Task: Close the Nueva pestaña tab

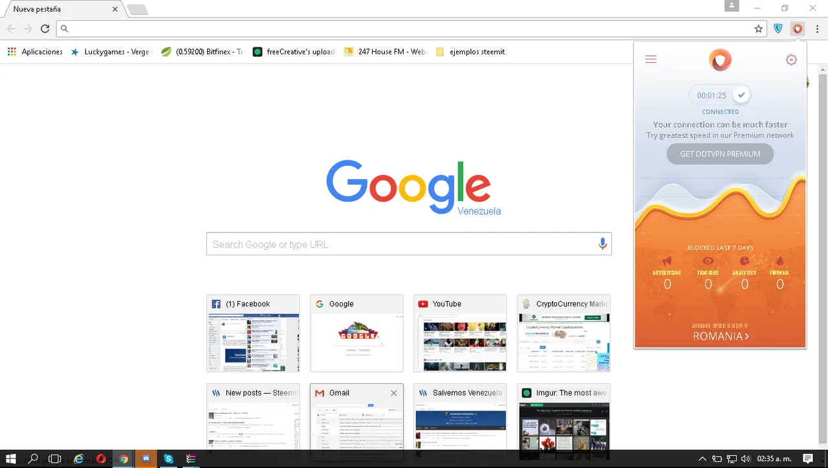Action: [x=115, y=10]
